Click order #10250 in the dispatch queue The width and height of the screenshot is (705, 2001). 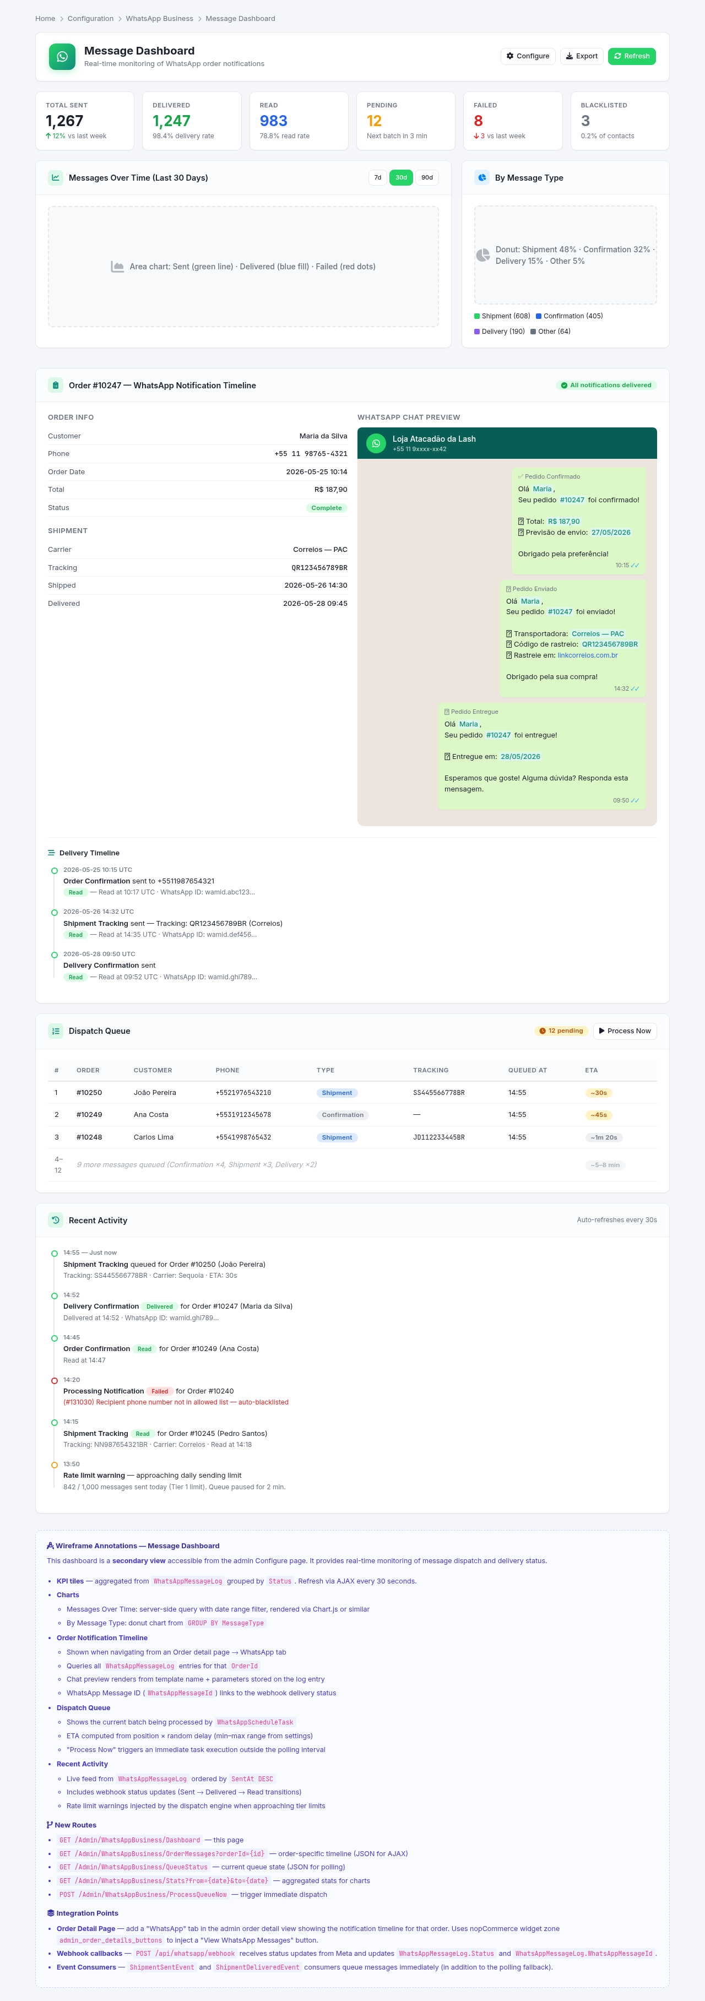89,1093
